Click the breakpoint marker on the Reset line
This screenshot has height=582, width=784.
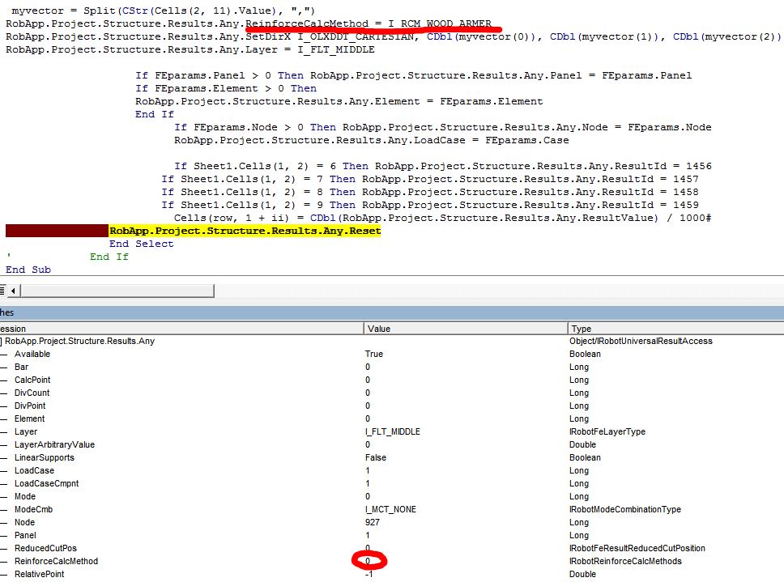(57, 231)
